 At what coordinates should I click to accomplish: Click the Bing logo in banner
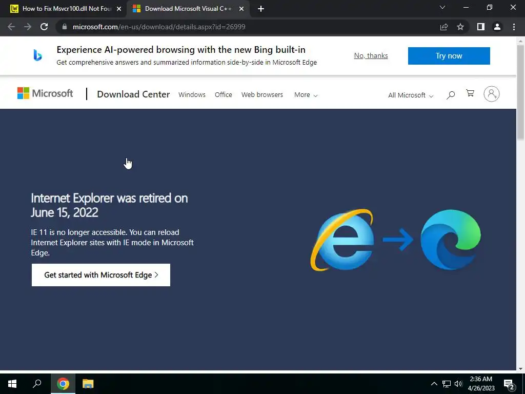(x=37, y=55)
